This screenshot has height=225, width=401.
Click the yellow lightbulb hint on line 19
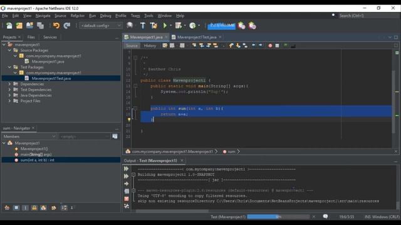[x=129, y=119]
